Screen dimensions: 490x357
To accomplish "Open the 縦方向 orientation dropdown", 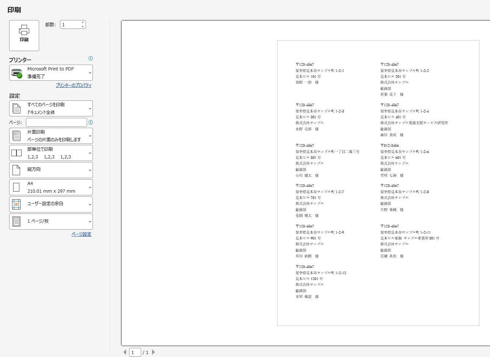I will [x=51, y=170].
